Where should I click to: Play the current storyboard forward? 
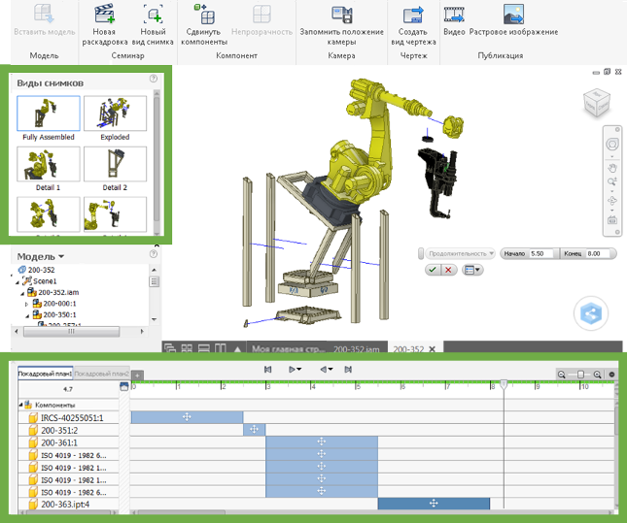(x=293, y=370)
